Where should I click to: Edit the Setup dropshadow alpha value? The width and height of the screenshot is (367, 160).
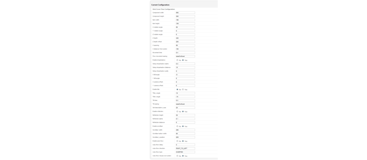click(185, 64)
